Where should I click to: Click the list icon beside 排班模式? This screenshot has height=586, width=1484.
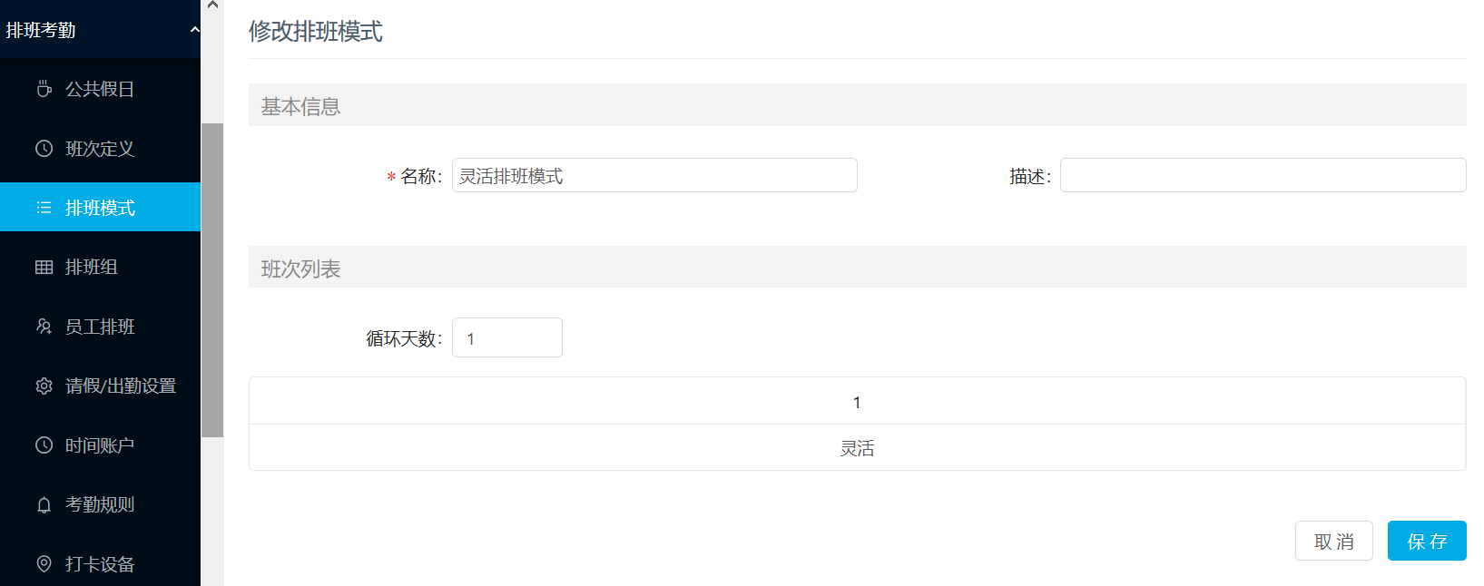click(44, 208)
